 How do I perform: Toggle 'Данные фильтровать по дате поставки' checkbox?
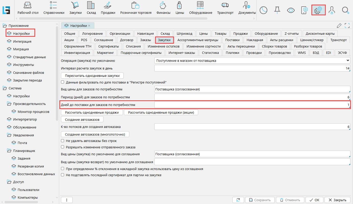click(x=63, y=82)
